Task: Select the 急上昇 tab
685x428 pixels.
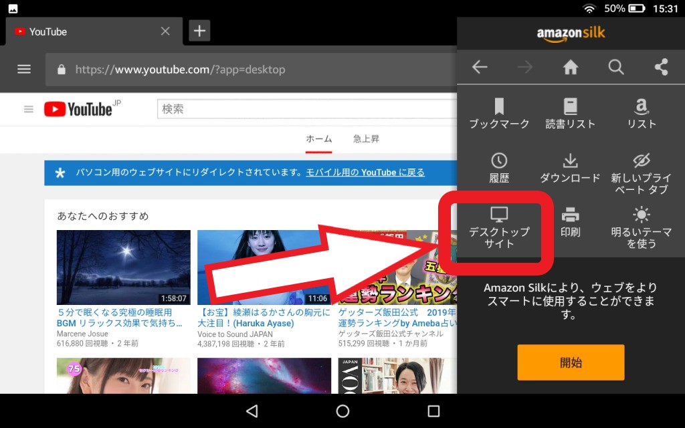Action: (x=366, y=139)
